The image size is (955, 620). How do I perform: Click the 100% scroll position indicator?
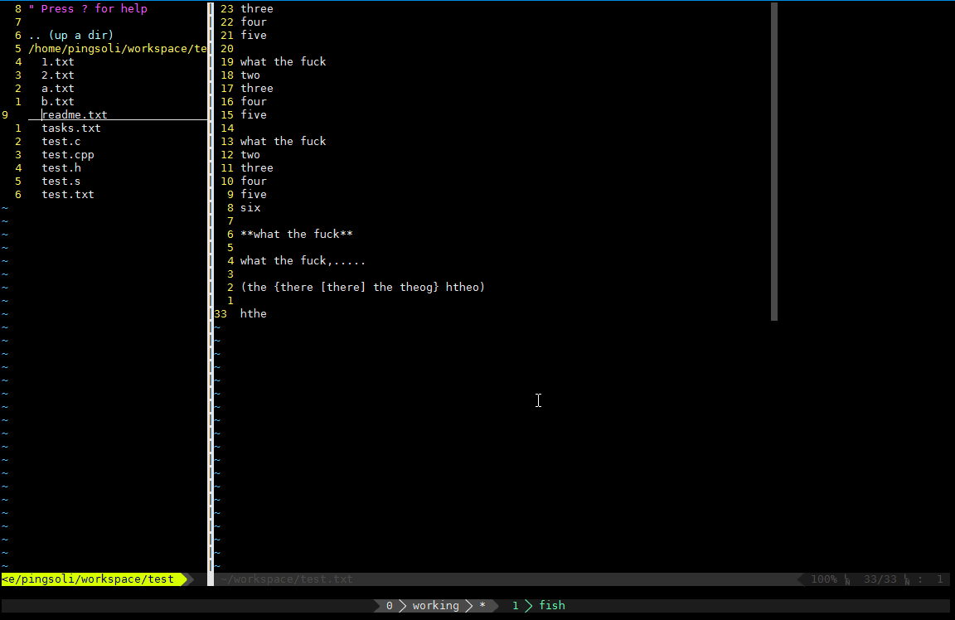point(825,579)
